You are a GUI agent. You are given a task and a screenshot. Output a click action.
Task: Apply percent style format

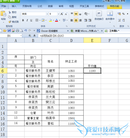pos(123,14)
